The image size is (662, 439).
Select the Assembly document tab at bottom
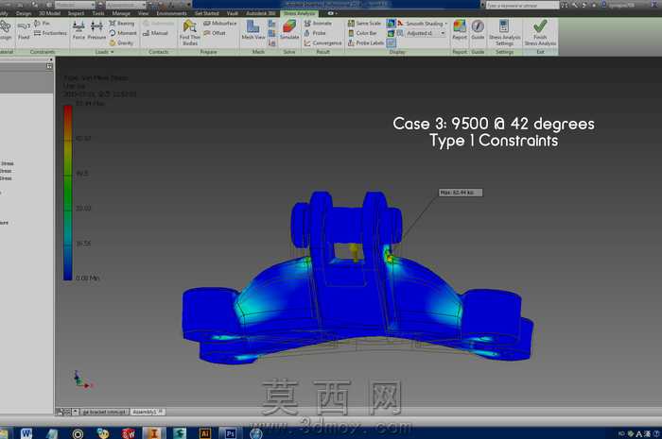pyautogui.click(x=148, y=412)
